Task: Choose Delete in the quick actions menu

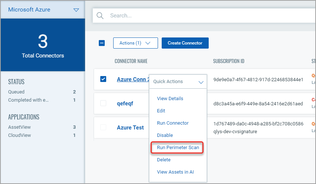Action: point(164,160)
